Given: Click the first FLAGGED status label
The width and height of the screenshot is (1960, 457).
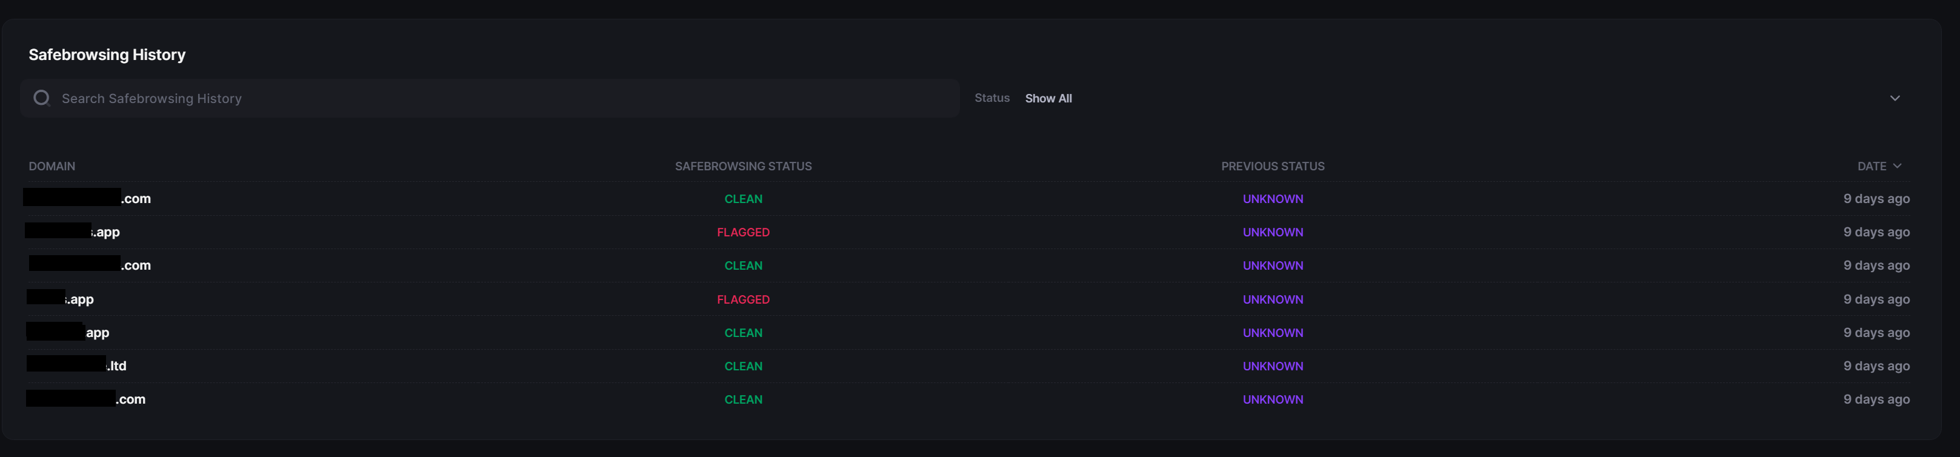Looking at the screenshot, I should pos(742,232).
